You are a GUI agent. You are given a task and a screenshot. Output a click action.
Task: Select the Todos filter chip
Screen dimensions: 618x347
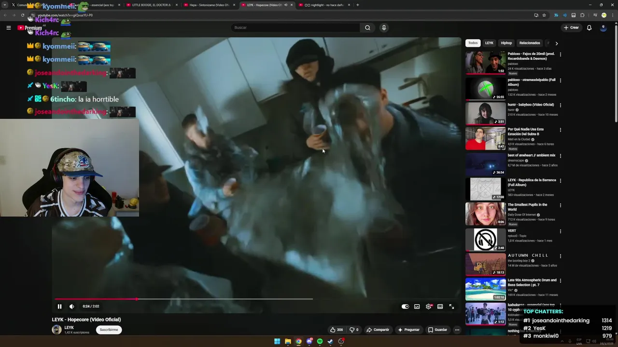pos(473,43)
